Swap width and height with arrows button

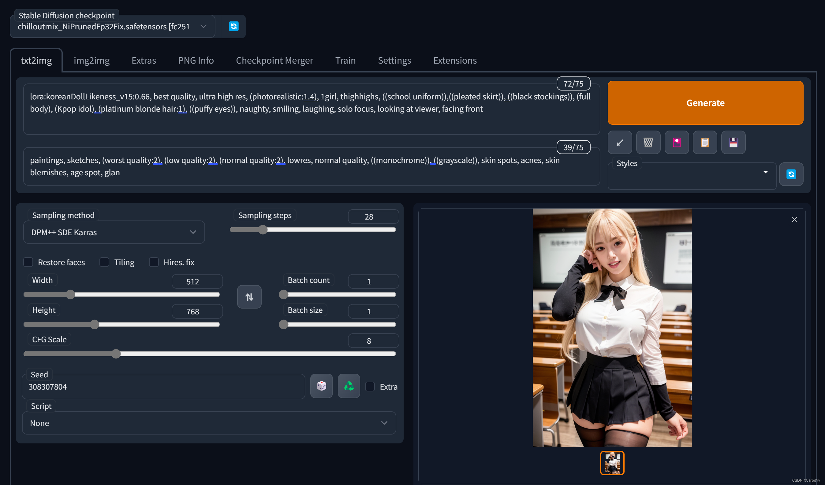pyautogui.click(x=249, y=297)
